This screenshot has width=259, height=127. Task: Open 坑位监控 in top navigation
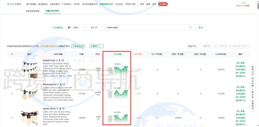coord(119,4)
